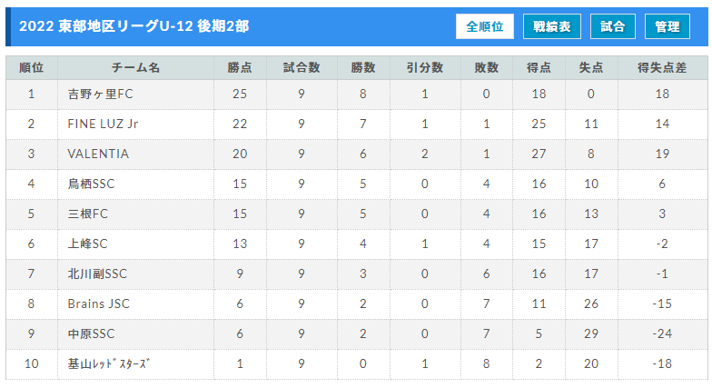Click team Brains JSC
This screenshot has width=712, height=388.
[97, 303]
